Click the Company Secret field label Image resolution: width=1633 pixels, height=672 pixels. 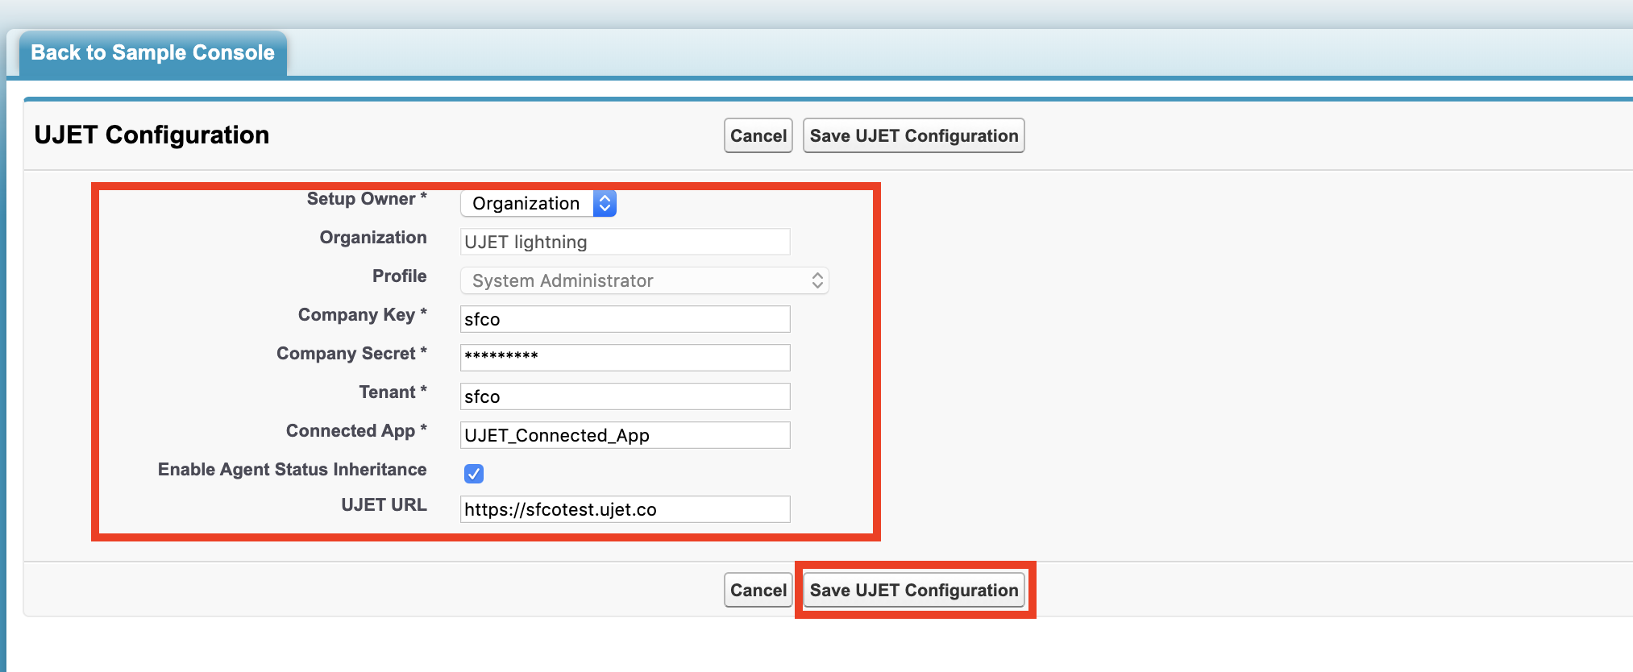click(x=346, y=354)
